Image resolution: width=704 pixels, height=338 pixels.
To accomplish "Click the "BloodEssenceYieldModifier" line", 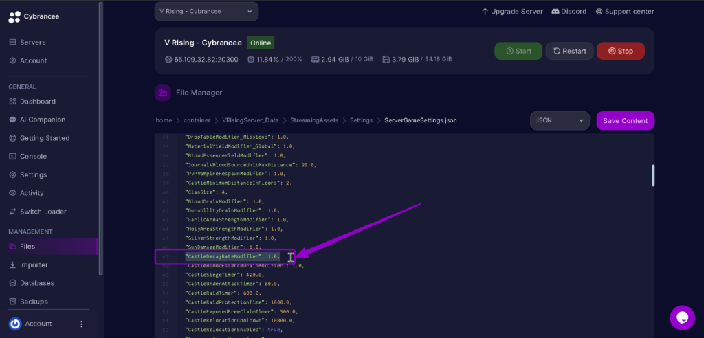I will pyautogui.click(x=235, y=156).
